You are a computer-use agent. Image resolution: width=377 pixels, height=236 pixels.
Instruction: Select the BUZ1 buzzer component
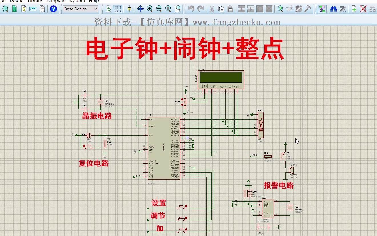[x=292, y=170]
